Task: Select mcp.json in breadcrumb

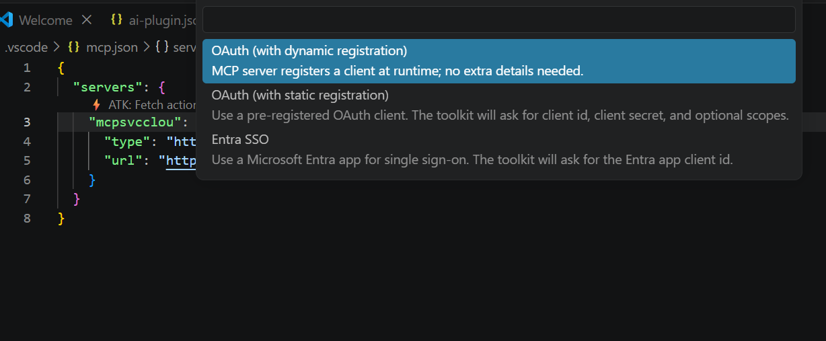Action: [x=112, y=47]
